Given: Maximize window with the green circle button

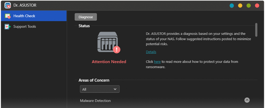Looking at the screenshot, I should pyautogui.click(x=249, y=6).
